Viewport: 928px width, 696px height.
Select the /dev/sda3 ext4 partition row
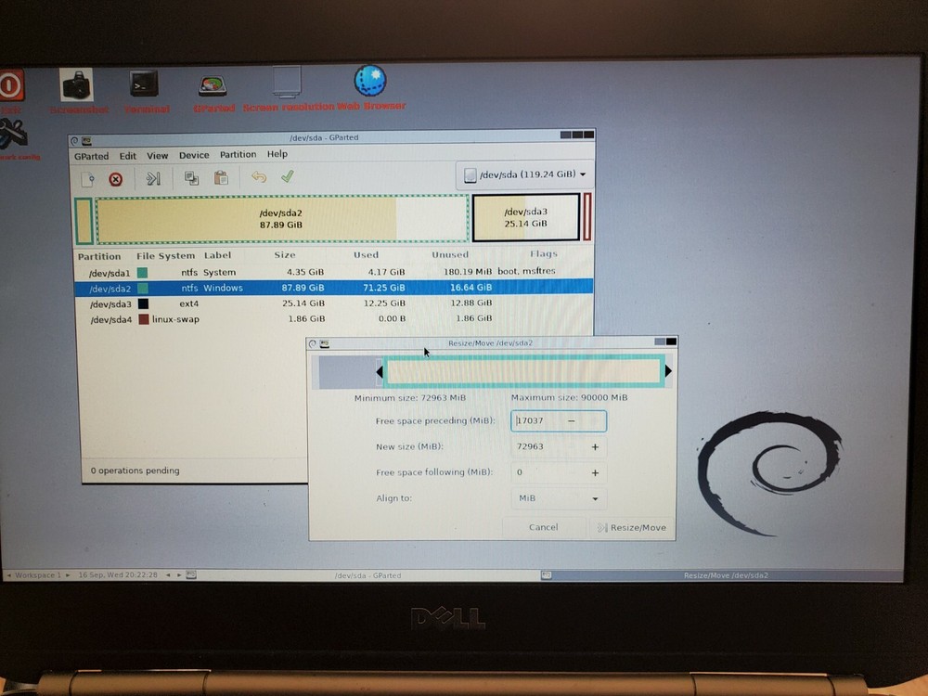(333, 303)
